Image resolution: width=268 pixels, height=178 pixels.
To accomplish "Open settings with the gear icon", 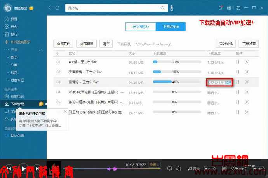I will point(229,8).
